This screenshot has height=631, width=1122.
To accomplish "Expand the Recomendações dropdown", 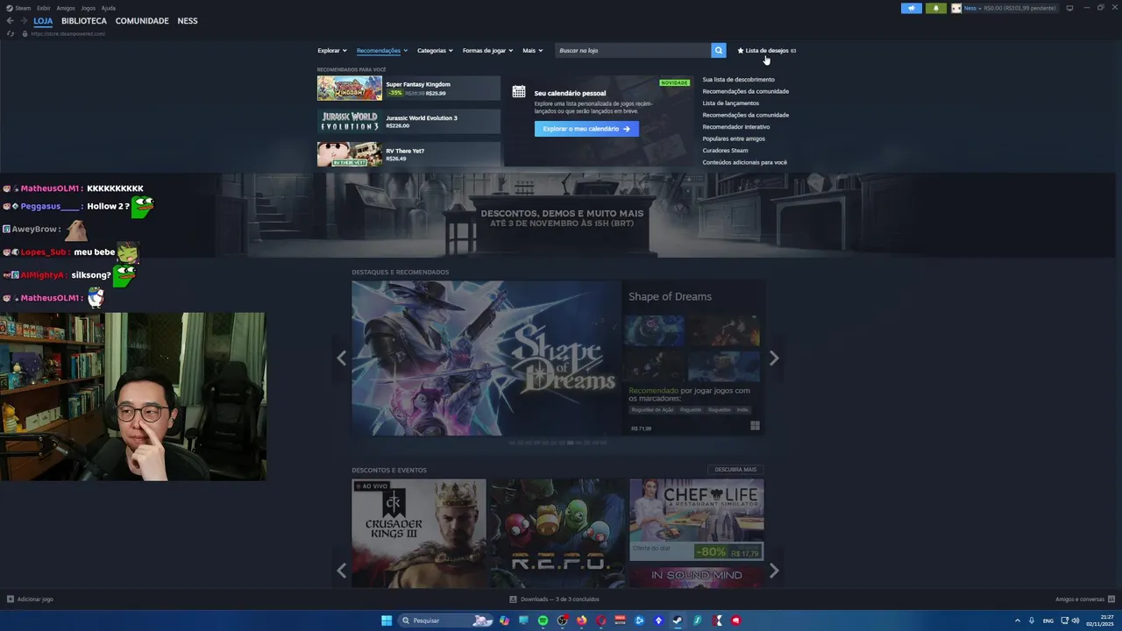I will [382, 51].
